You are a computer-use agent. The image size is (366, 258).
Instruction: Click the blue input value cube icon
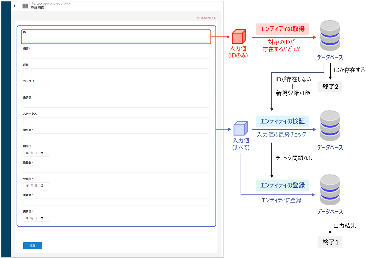pyautogui.click(x=241, y=128)
